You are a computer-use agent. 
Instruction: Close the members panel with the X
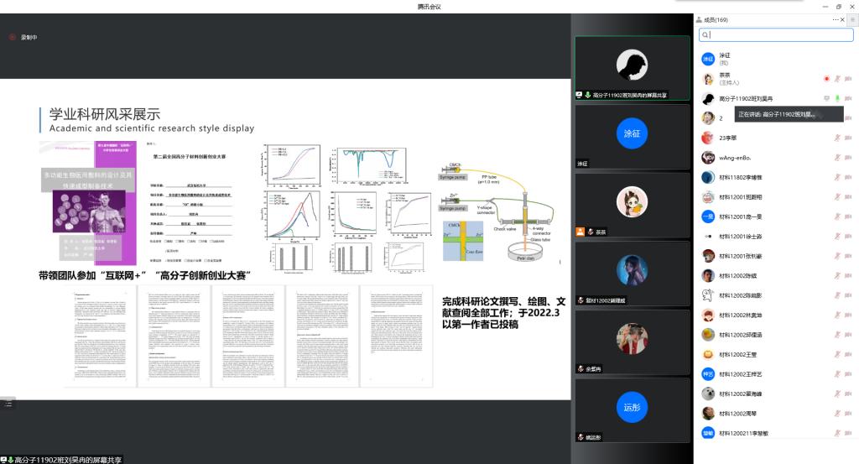pos(843,19)
